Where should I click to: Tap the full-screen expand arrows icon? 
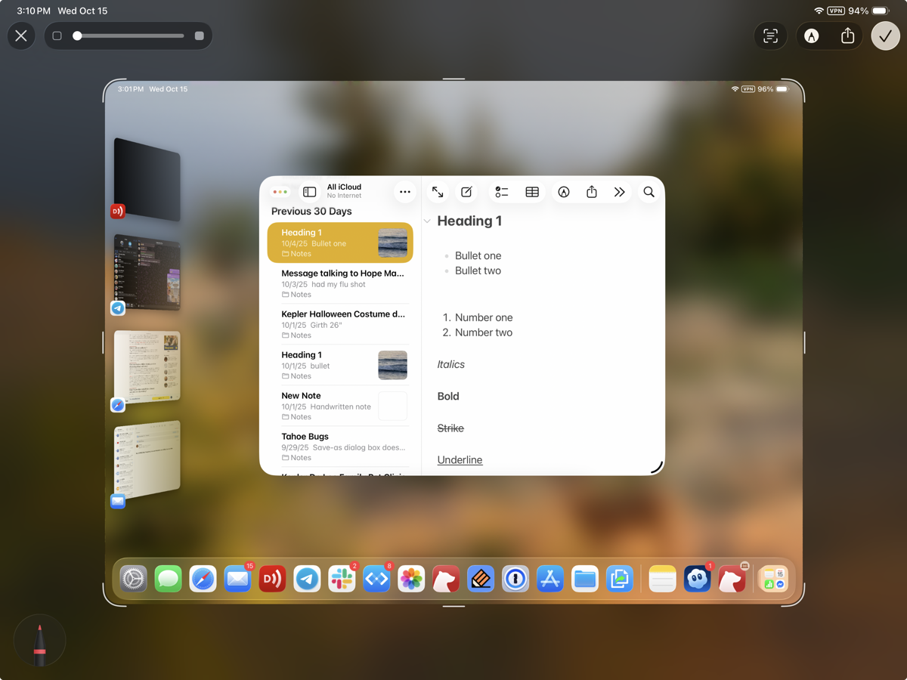pyautogui.click(x=438, y=192)
